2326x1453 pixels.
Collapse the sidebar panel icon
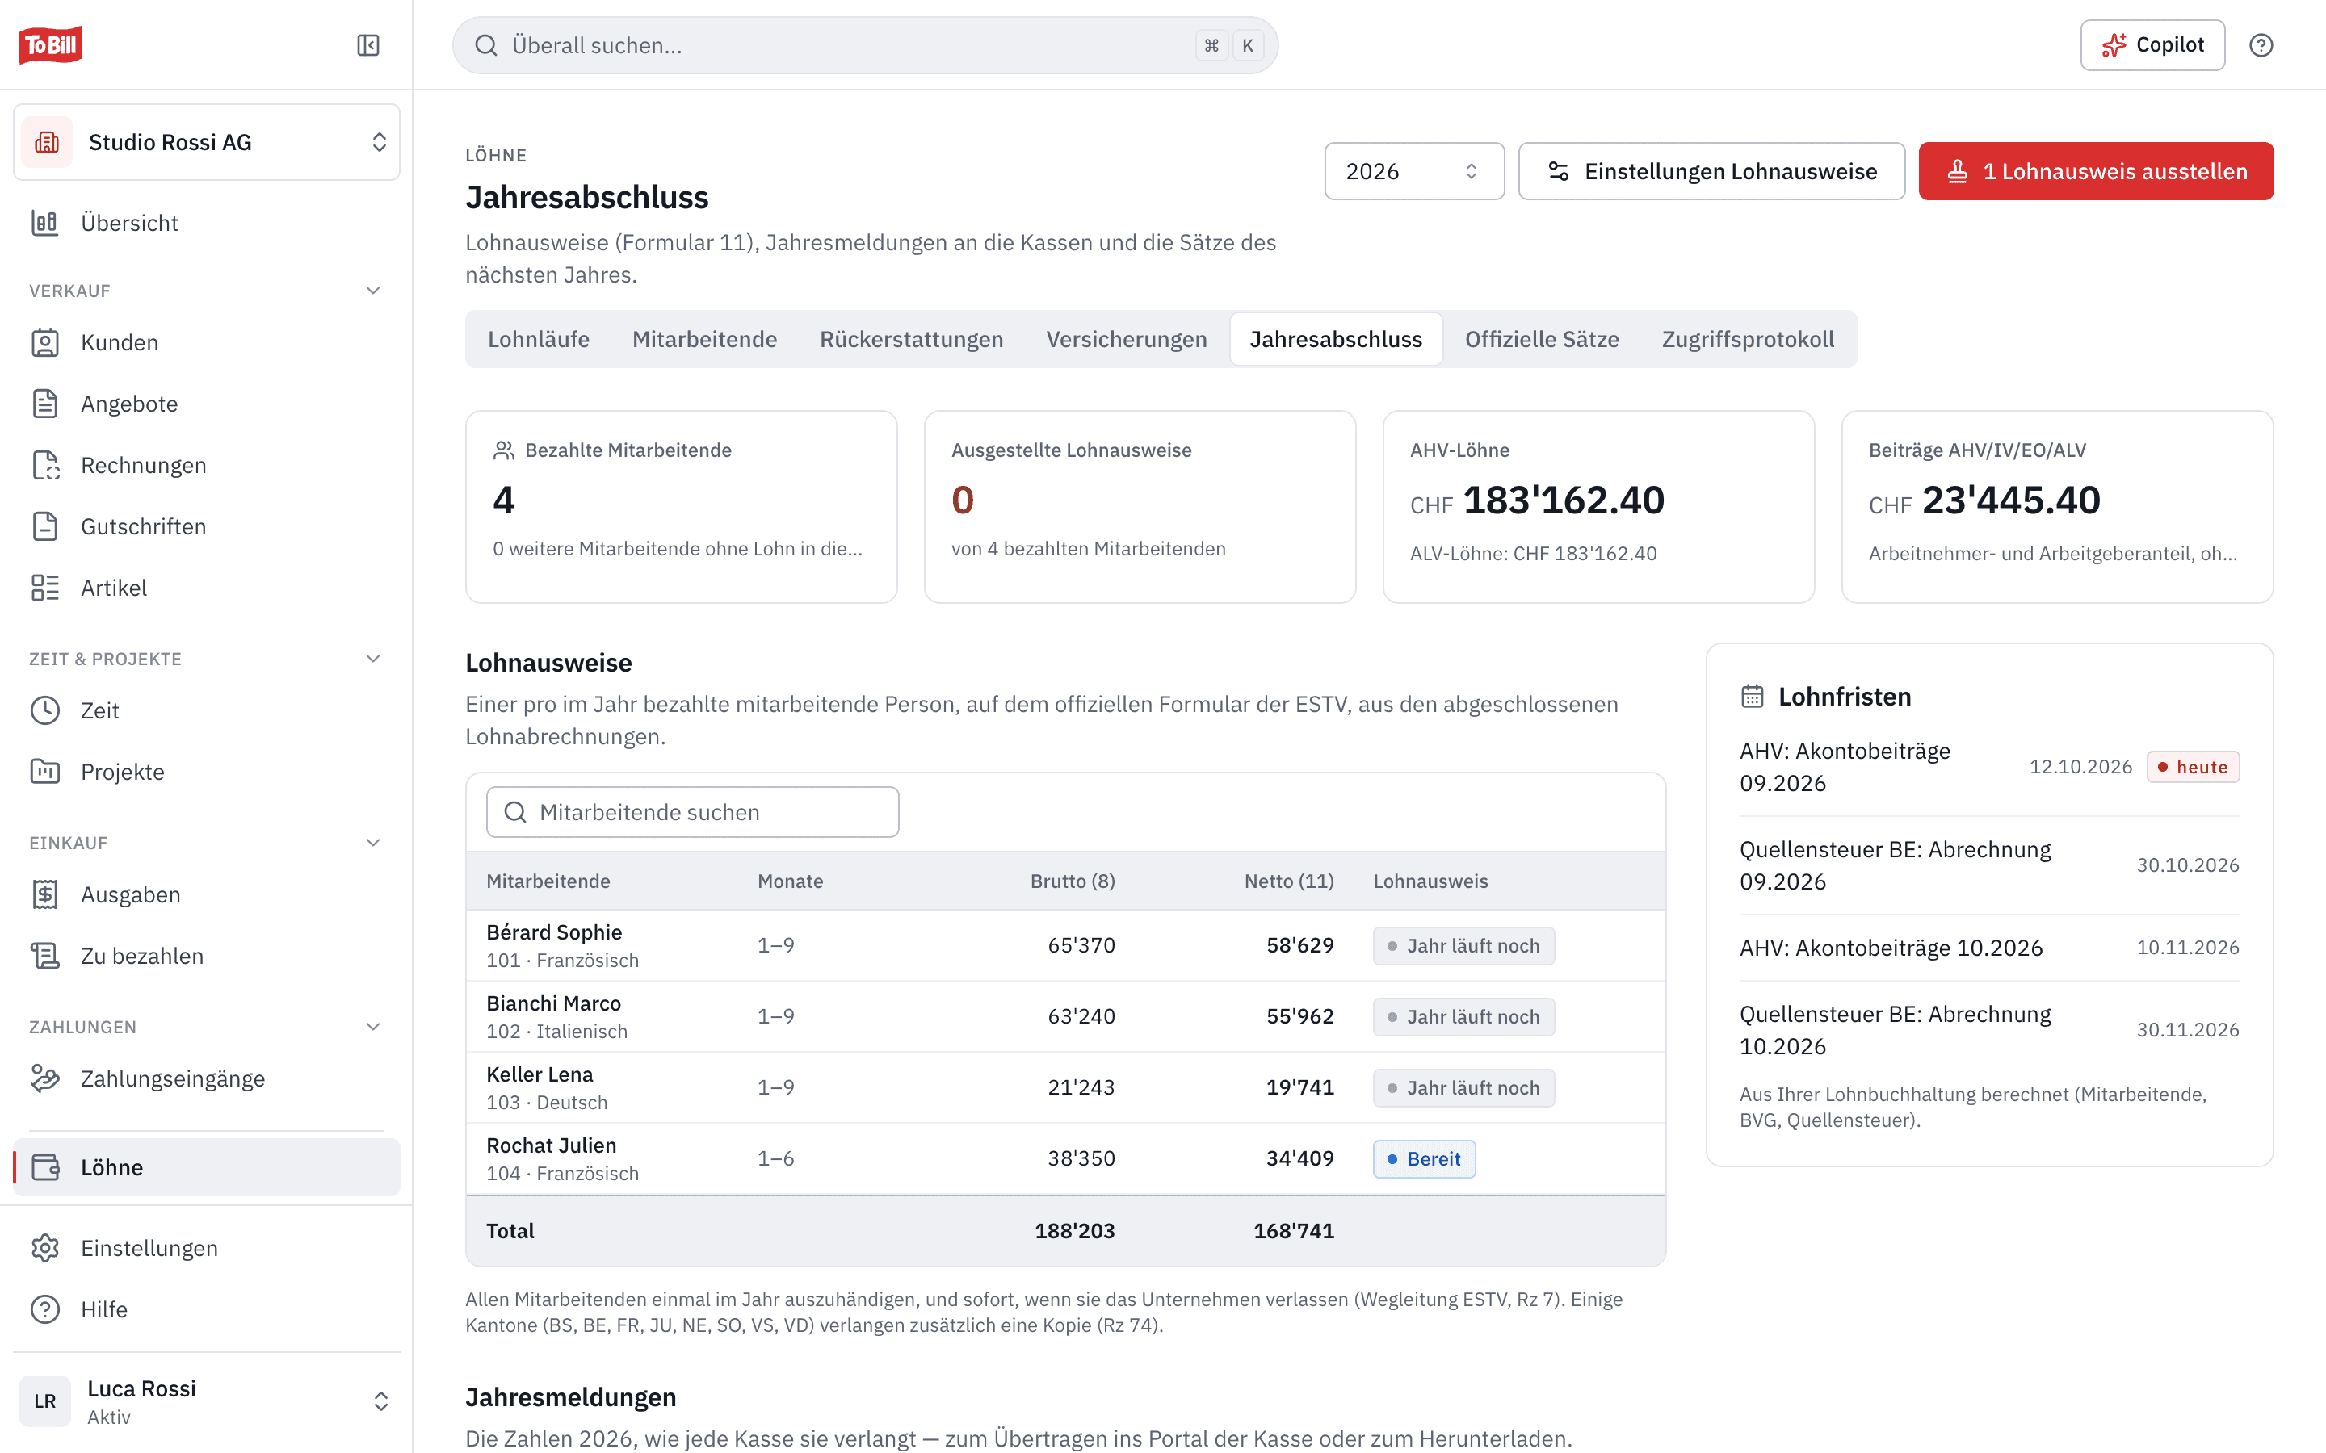(x=368, y=45)
